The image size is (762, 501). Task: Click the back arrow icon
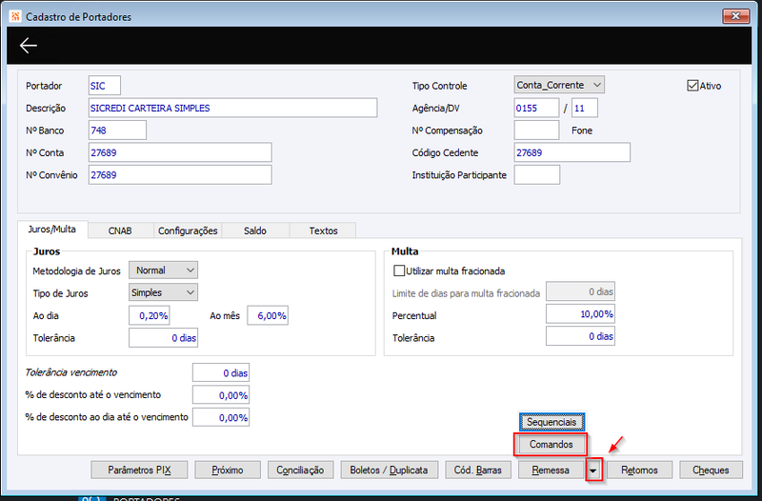29,45
